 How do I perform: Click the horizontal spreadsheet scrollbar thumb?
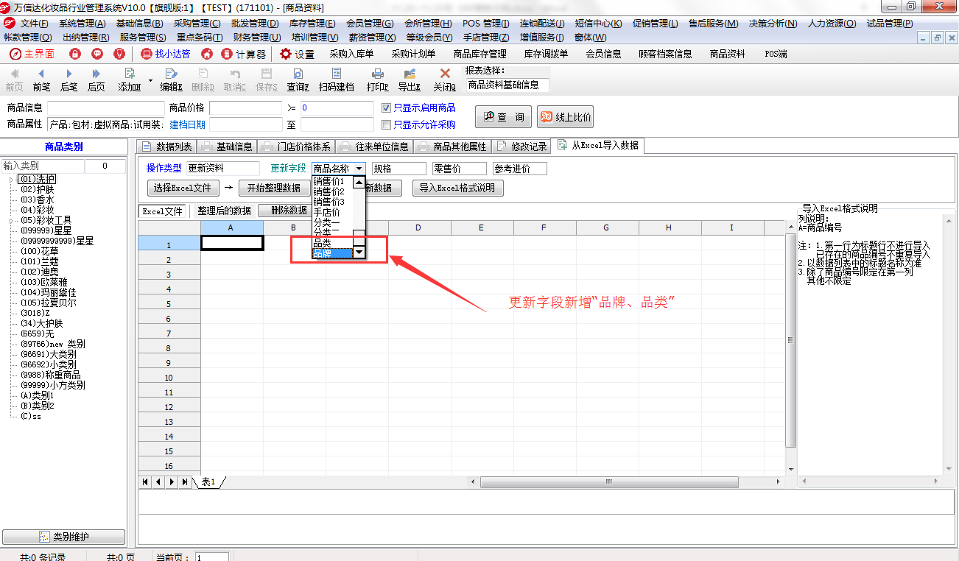click(x=608, y=482)
